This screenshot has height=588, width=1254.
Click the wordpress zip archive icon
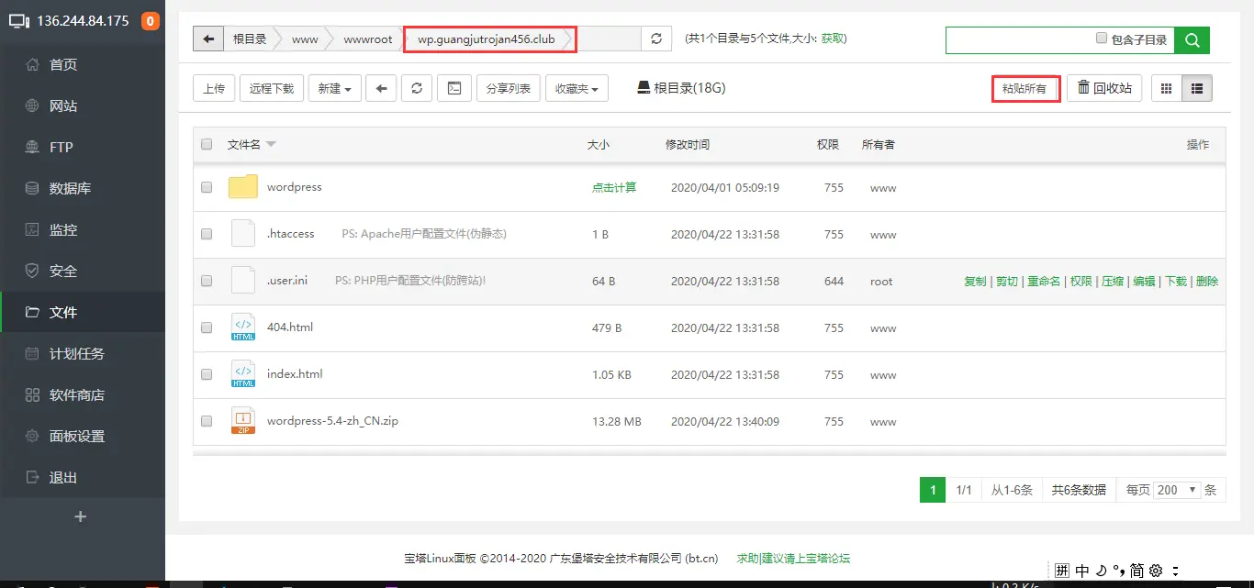pyautogui.click(x=243, y=421)
